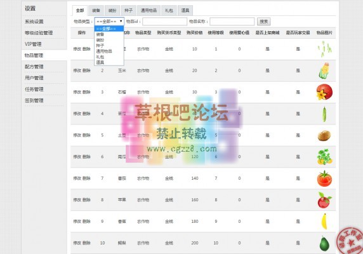The width and height of the screenshot is (363, 254).
Task: Click the 玉米 name cell
Action: pos(122,70)
